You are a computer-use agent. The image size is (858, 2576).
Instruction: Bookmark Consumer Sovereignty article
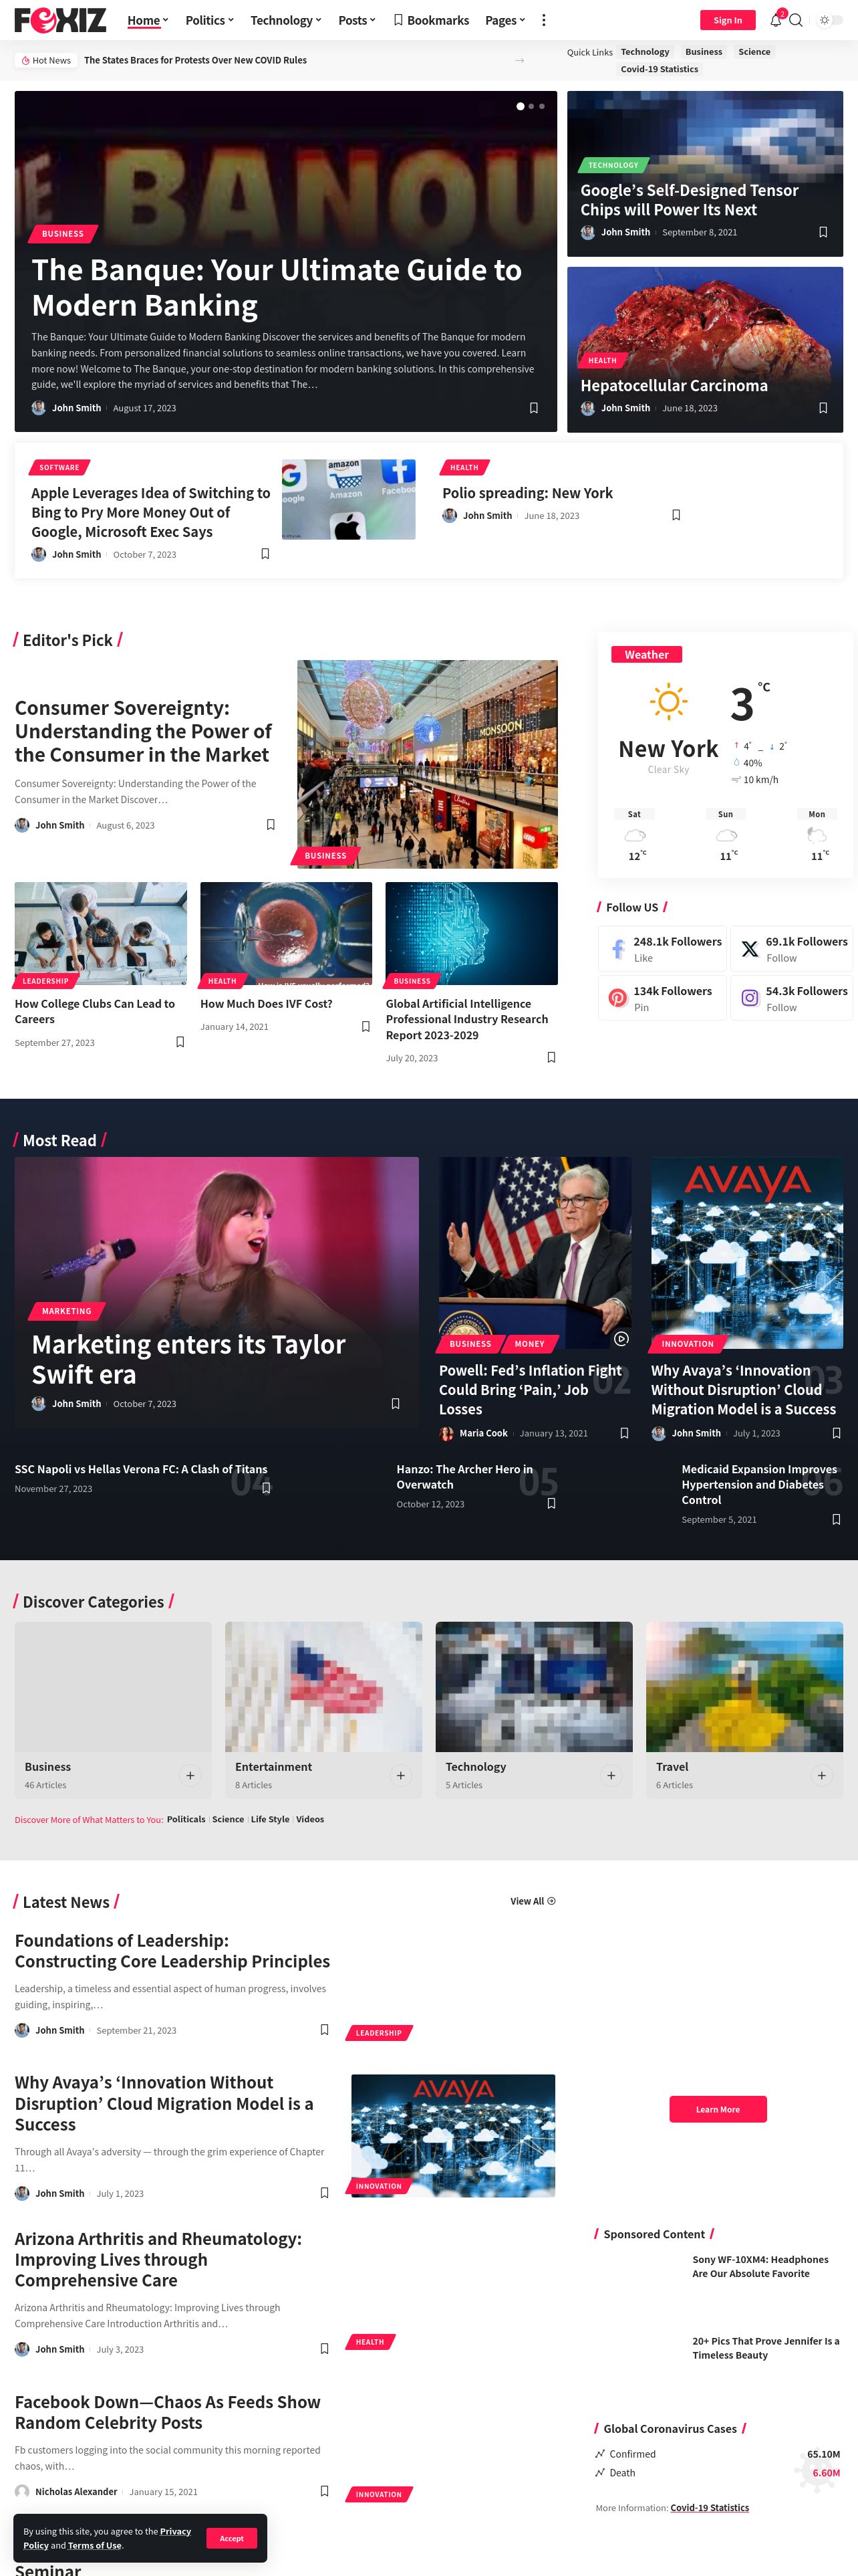[271, 825]
